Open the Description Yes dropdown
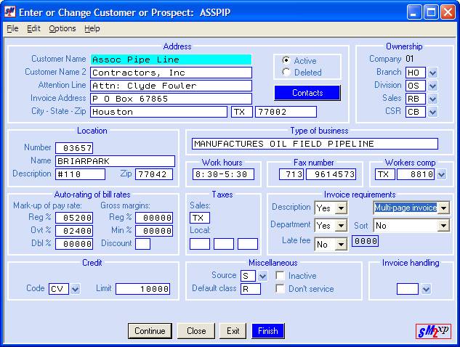The width and height of the screenshot is (460, 347). tap(341, 208)
